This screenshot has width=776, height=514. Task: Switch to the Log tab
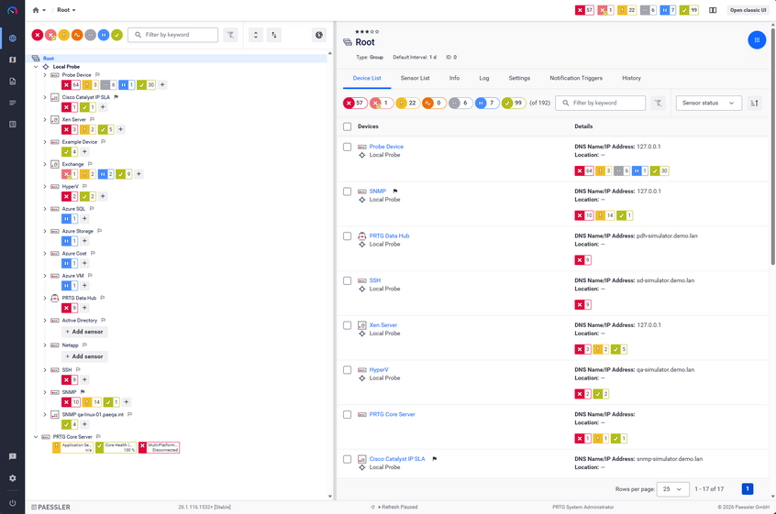[484, 78]
